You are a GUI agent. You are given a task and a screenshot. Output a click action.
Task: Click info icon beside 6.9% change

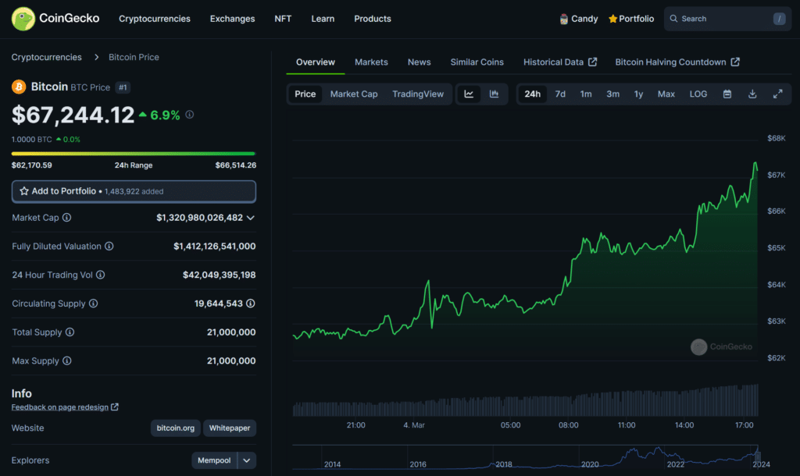(189, 115)
